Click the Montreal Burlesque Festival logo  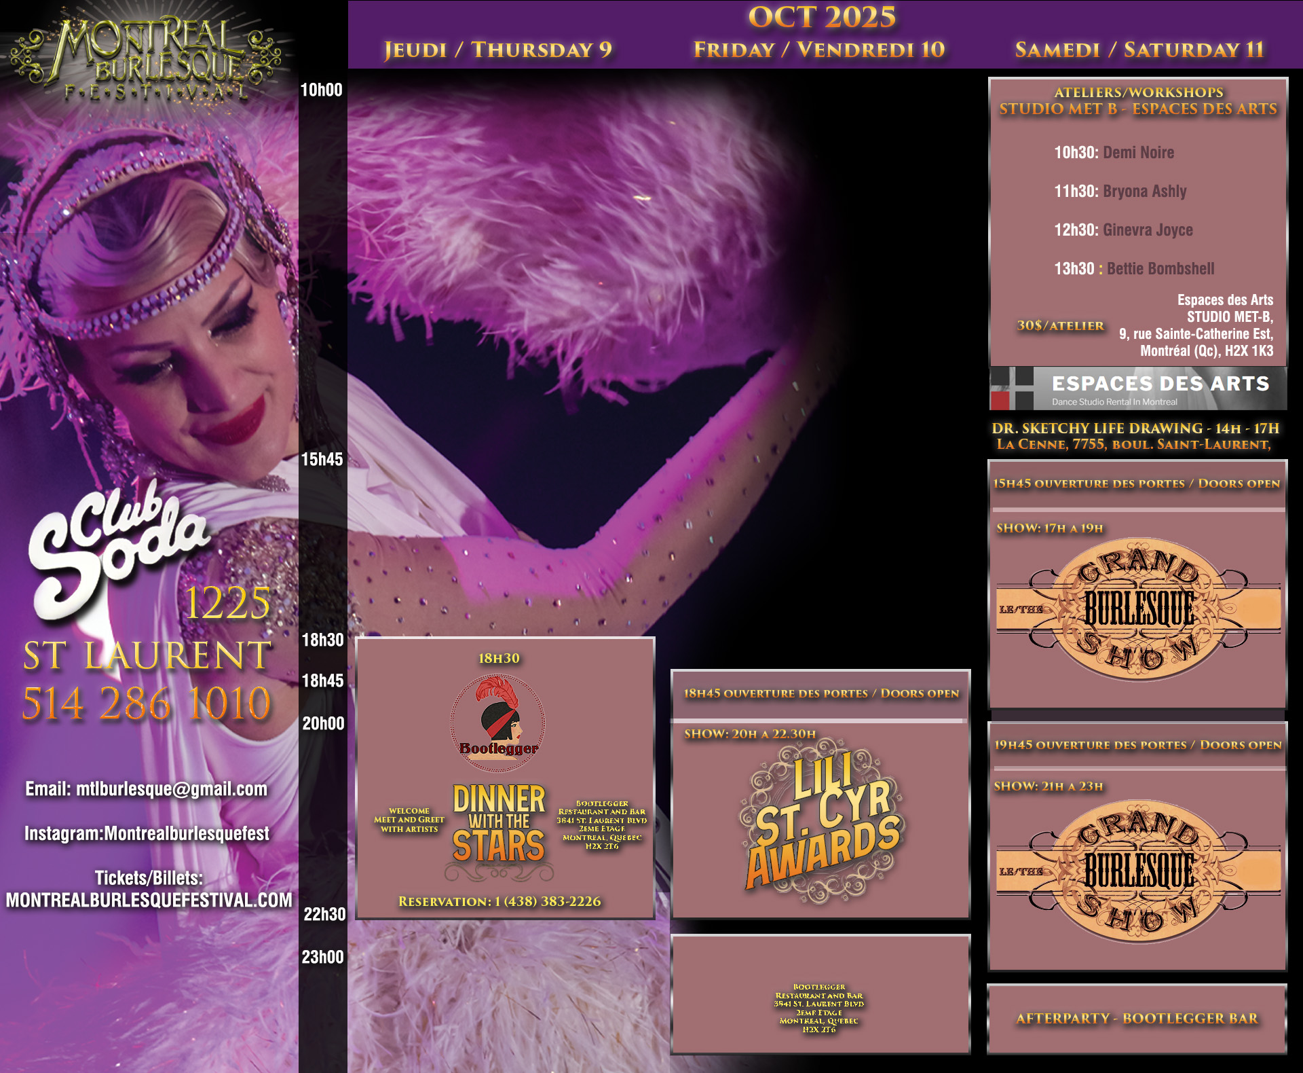click(146, 60)
